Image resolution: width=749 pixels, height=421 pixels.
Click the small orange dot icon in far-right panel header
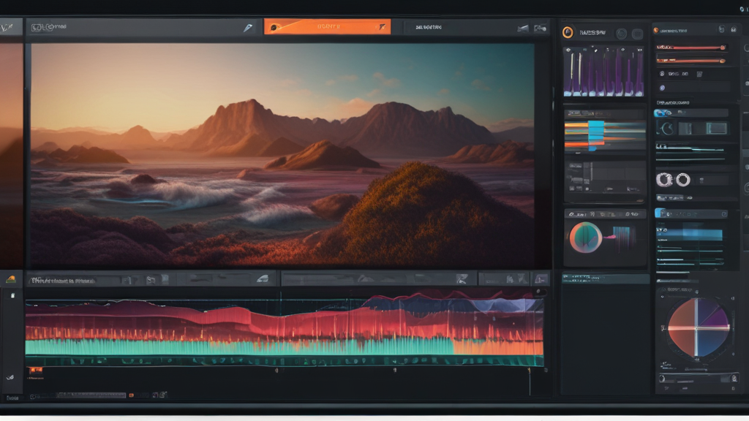coord(656,31)
